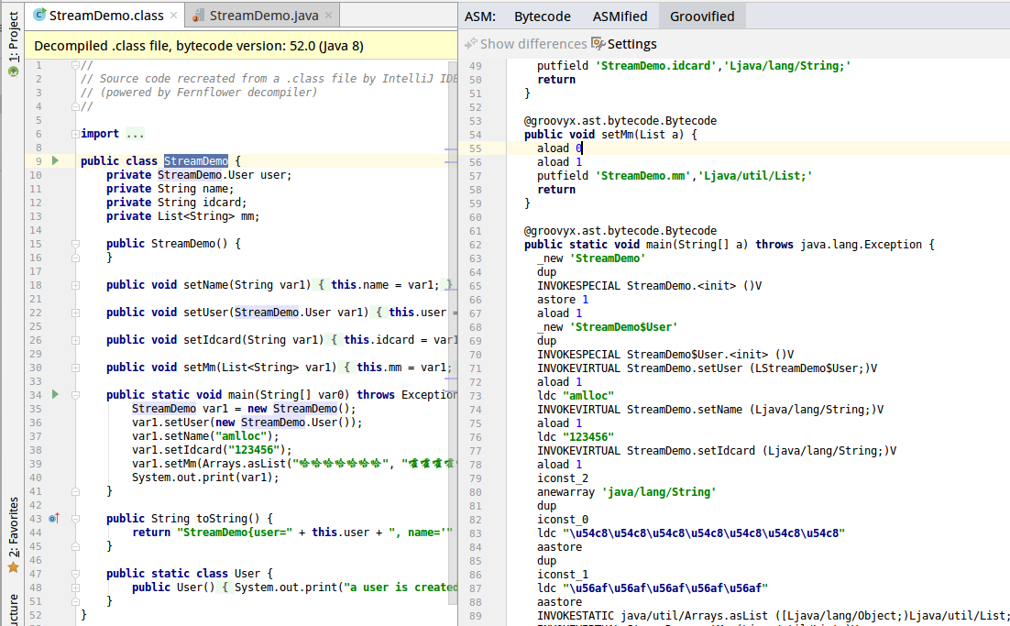Collapse the User inner class at line 47

(75, 574)
